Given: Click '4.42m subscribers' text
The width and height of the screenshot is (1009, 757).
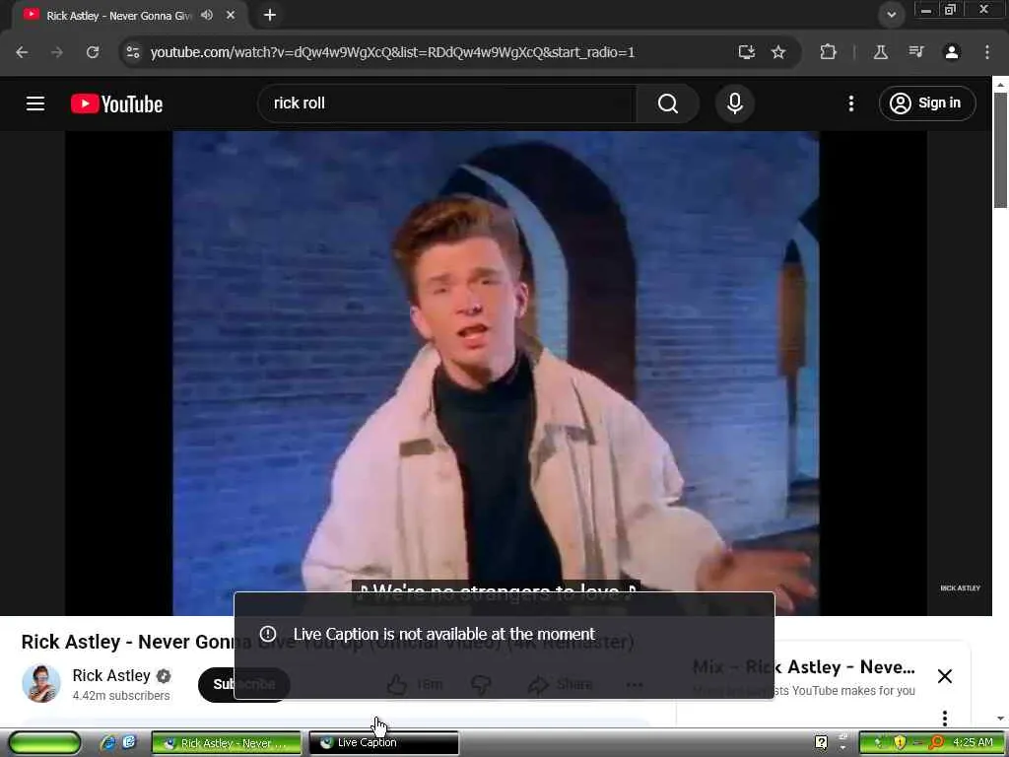Looking at the screenshot, I should (x=121, y=696).
